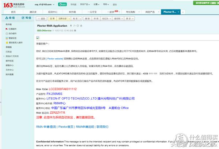Screen dimensions: 219x149
Task: Open the Plextor website link
Action: point(55,59)
